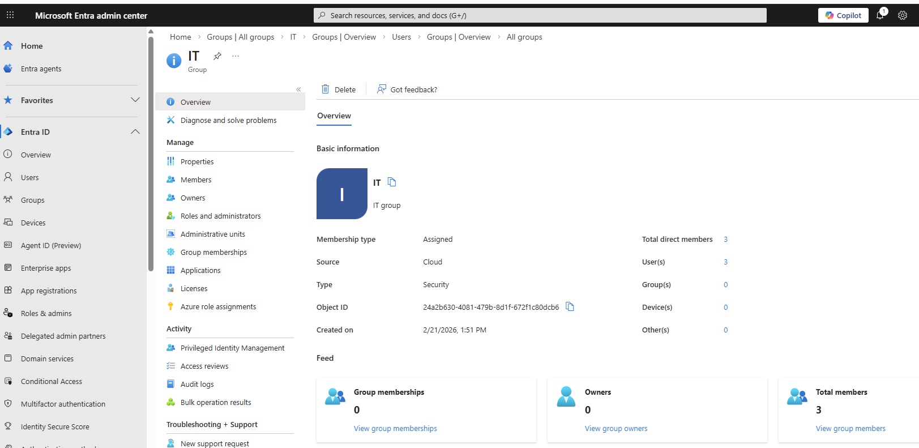The image size is (919, 448).
Task: Copy the Object ID value
Action: [570, 306]
